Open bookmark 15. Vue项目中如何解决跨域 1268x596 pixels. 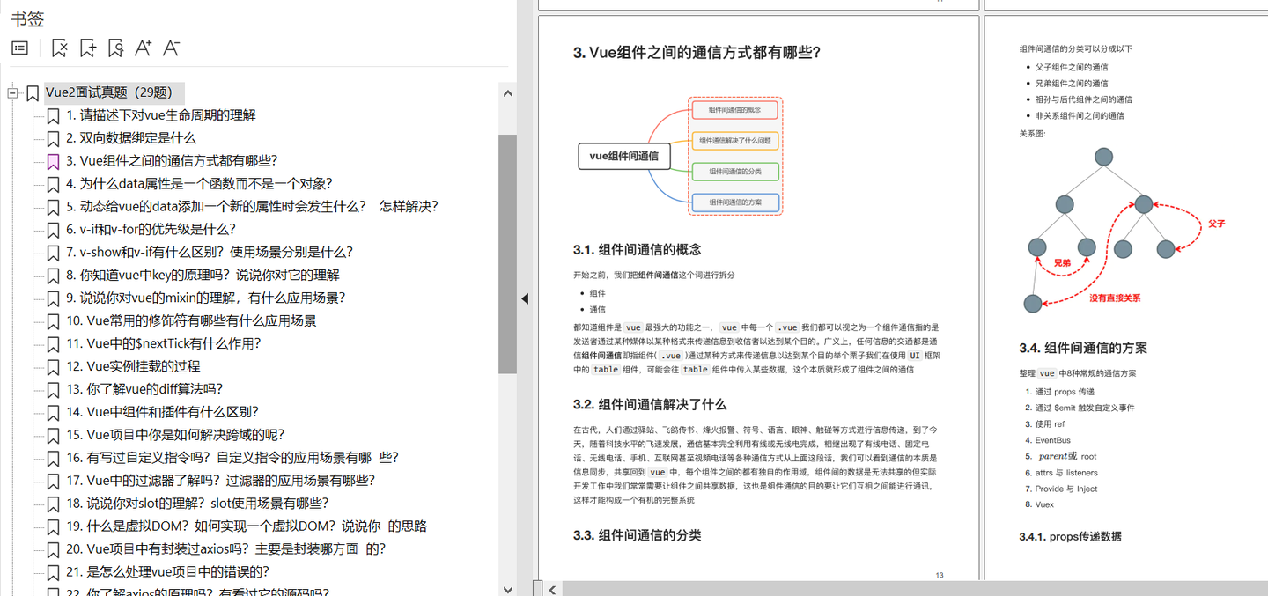(175, 436)
